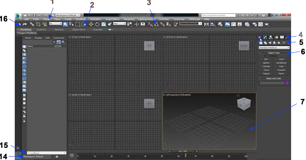Viewport: 306px width, 160px height.
Task: Open the selection filter dropdown
Action: (x=55, y=24)
